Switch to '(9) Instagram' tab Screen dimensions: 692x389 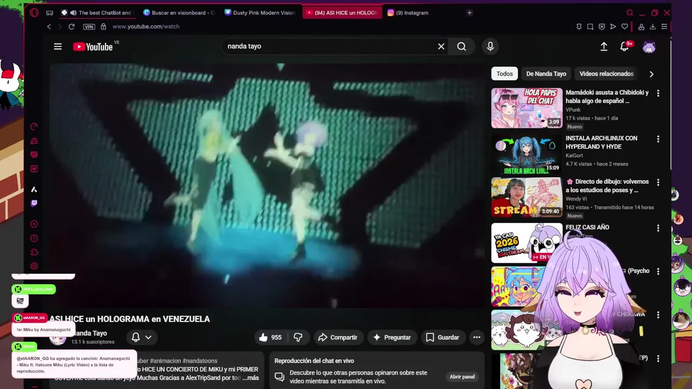point(422,12)
